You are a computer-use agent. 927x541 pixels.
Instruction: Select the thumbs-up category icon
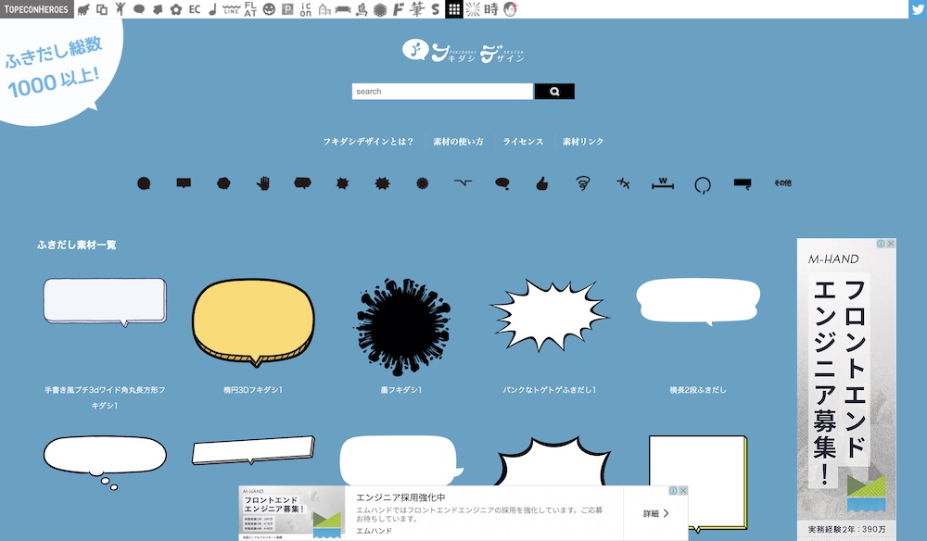tap(541, 183)
